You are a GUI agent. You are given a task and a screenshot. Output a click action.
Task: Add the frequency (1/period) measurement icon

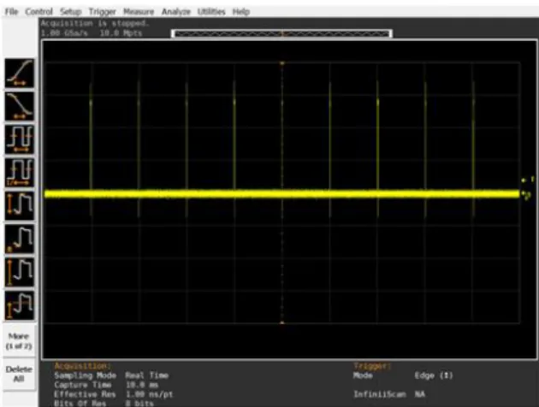20,173
